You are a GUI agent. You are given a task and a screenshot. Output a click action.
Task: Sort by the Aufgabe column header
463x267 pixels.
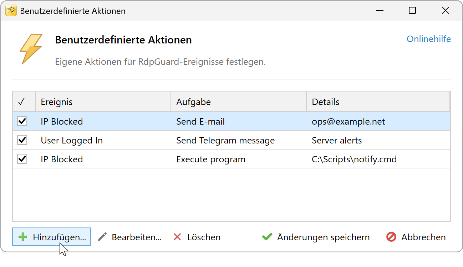[239, 102]
